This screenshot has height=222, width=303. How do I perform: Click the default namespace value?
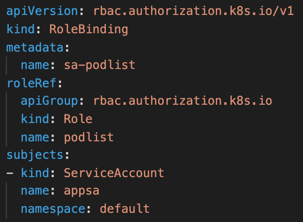125,208
